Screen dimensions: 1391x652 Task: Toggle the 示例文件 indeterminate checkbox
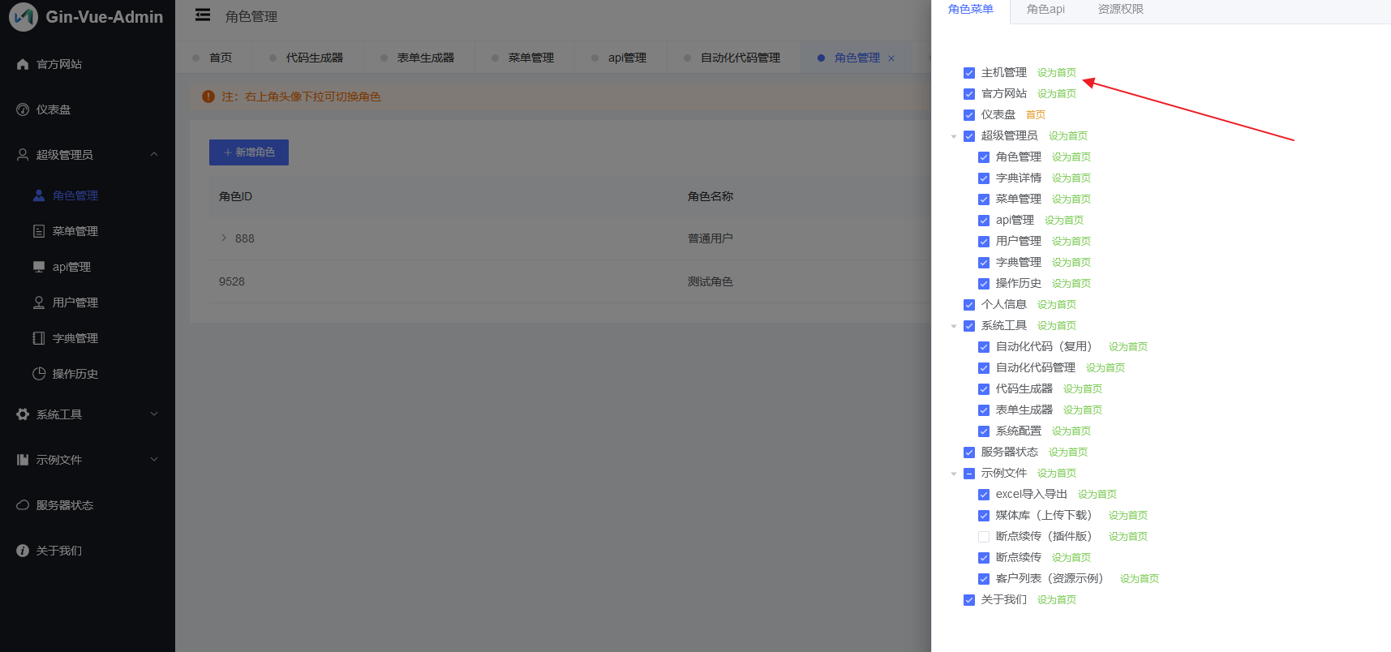point(969,474)
